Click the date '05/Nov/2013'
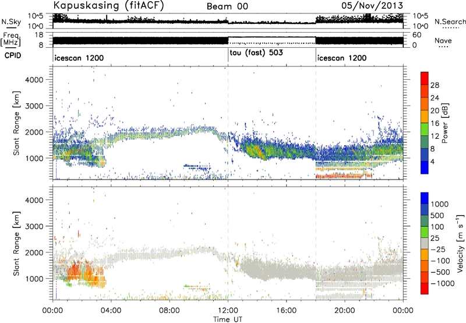Viewport: 466px width, 323px height. coord(372,6)
